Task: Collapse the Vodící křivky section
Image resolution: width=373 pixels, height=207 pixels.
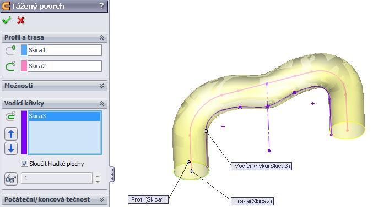Action: click(101, 104)
